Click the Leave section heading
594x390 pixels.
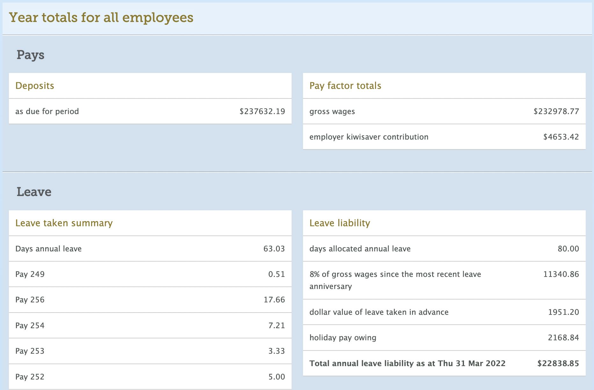click(34, 192)
